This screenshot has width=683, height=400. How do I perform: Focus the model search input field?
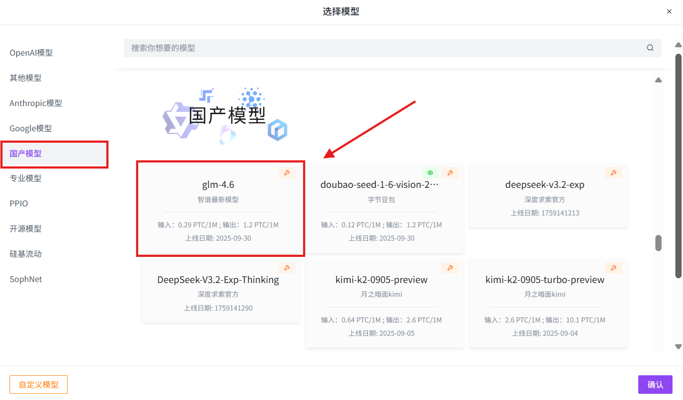point(381,48)
